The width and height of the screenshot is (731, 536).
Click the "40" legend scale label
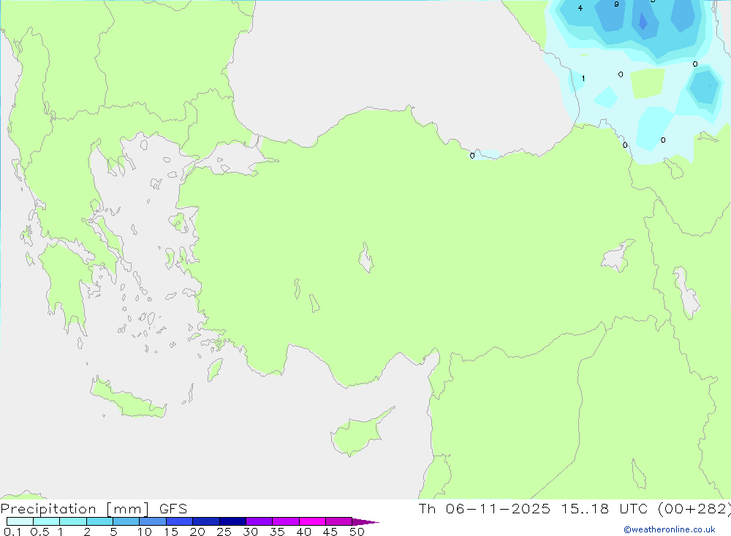tap(304, 532)
